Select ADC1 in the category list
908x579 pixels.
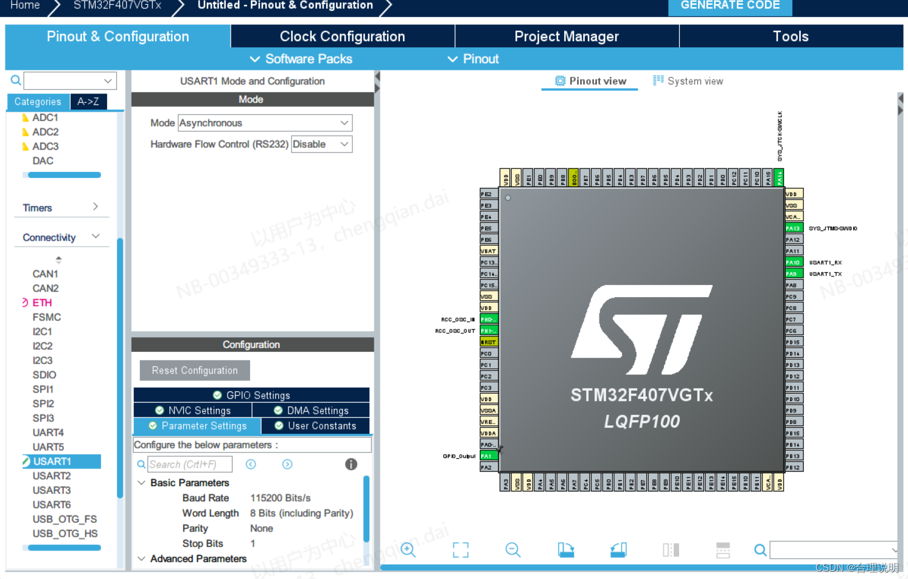click(x=45, y=117)
